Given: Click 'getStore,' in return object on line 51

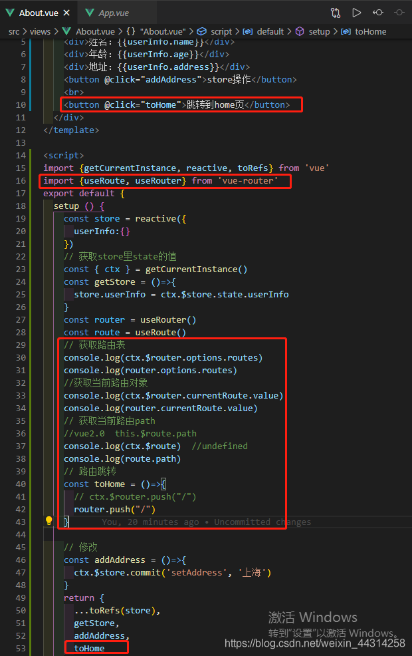Looking at the screenshot, I should (96, 623).
